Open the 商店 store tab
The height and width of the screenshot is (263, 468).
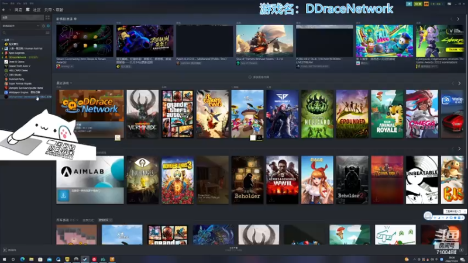[x=18, y=10]
